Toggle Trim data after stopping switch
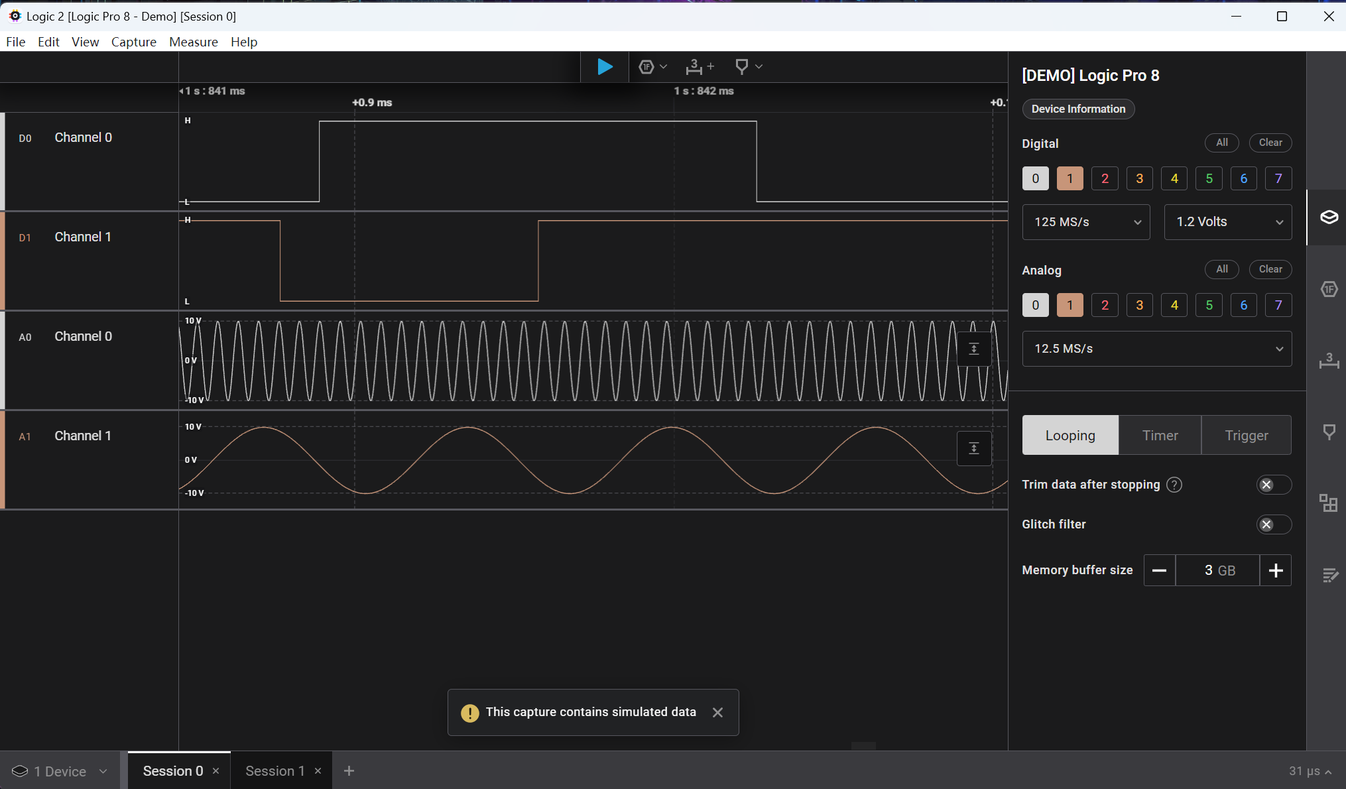The width and height of the screenshot is (1346, 789). (x=1274, y=485)
